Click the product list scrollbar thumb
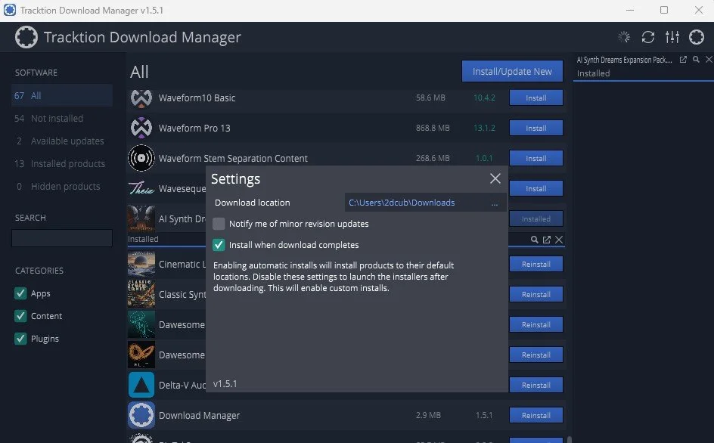This screenshot has height=443, width=714. pyautogui.click(x=570, y=439)
